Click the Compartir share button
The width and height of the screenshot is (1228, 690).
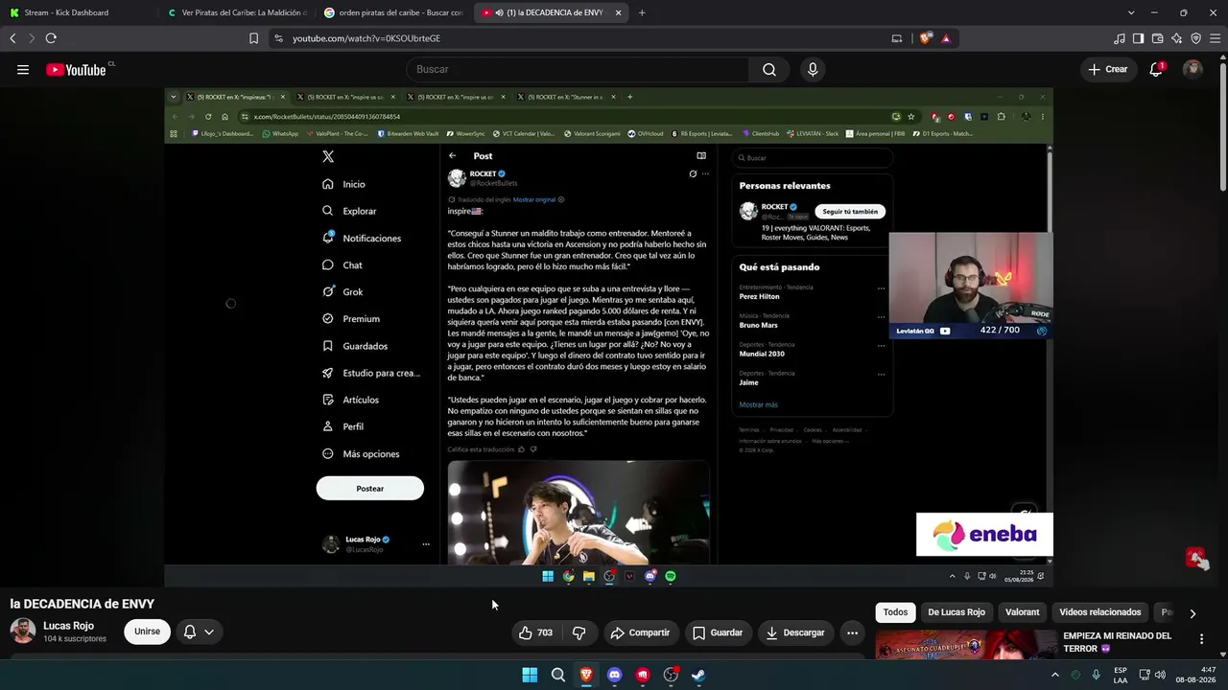point(640,632)
